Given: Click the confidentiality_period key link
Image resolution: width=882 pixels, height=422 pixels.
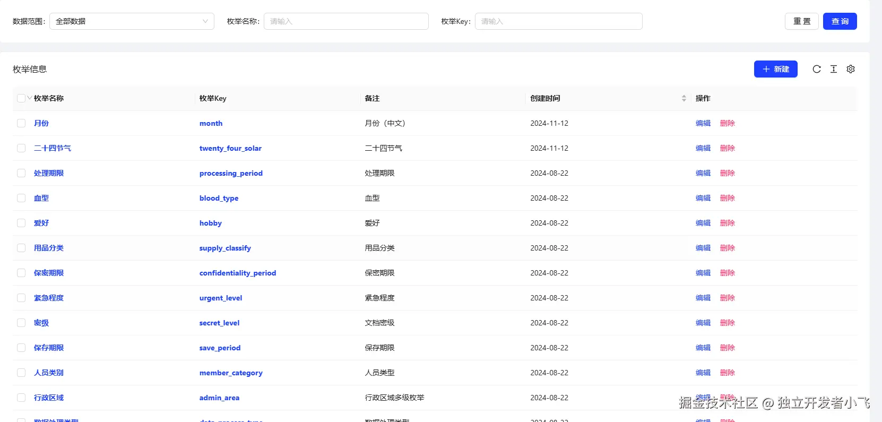Looking at the screenshot, I should pyautogui.click(x=238, y=273).
